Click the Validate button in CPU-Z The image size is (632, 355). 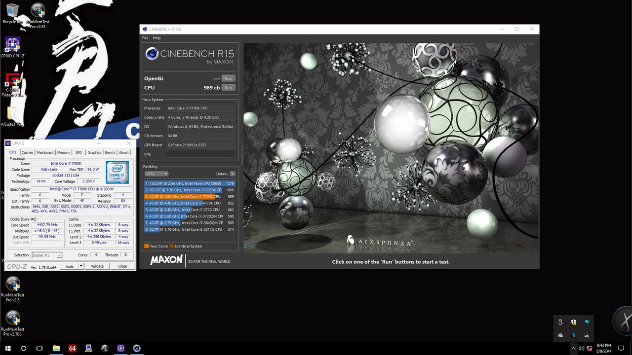pos(97,266)
